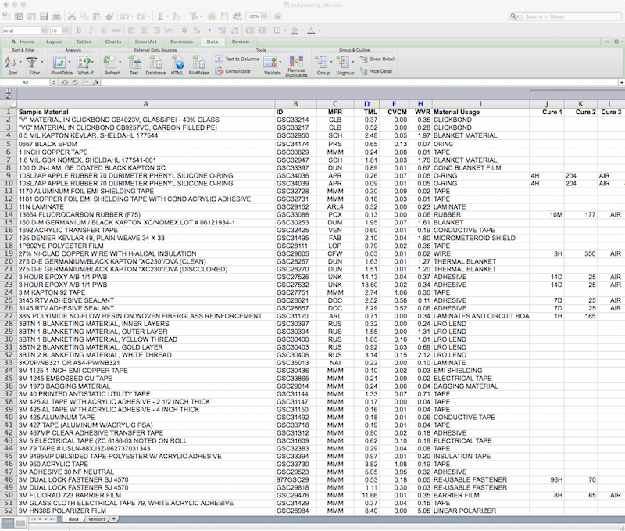Import data from HTML source
Viewport: 625px width, 531px height.
pyautogui.click(x=177, y=65)
